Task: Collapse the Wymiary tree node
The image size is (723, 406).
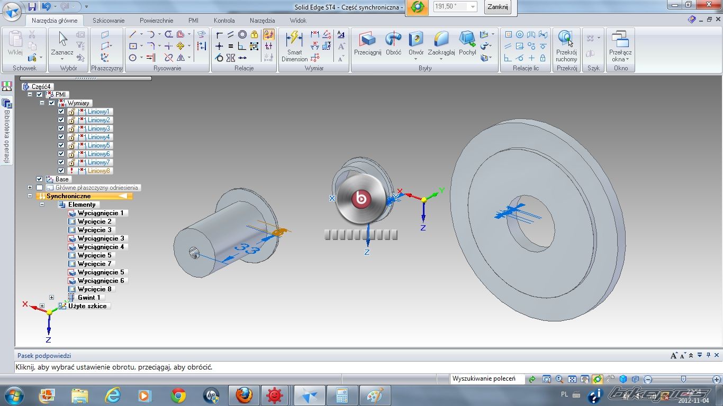Action: (42, 103)
